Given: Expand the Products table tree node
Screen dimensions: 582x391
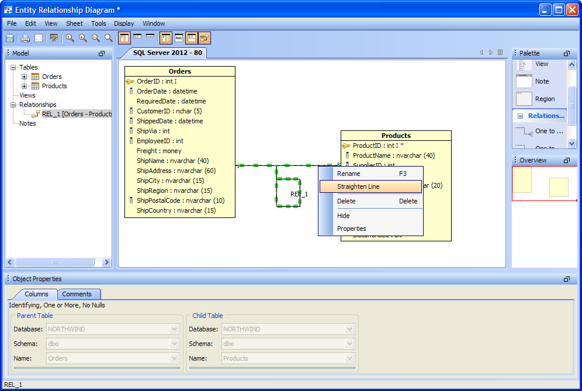Looking at the screenshot, I should (x=24, y=86).
